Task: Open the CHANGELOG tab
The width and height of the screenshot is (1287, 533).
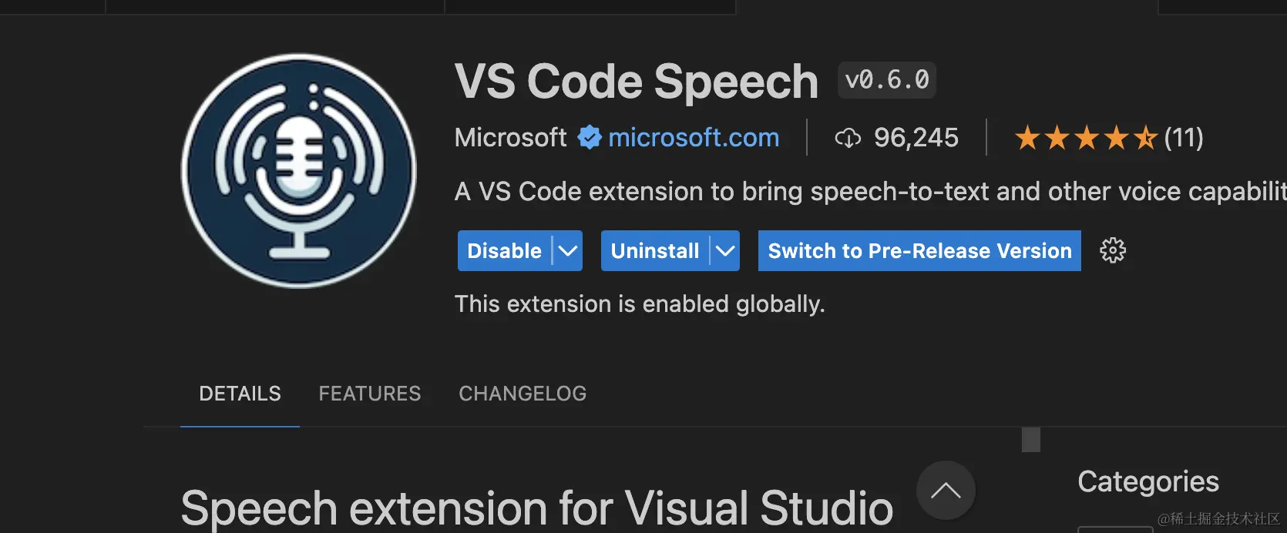Action: 523,394
